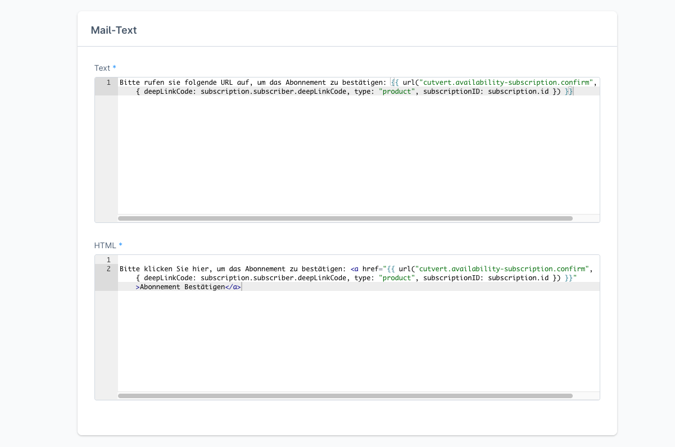Click the HTML editor horizontal scrollbar
675x447 pixels.
click(x=345, y=396)
